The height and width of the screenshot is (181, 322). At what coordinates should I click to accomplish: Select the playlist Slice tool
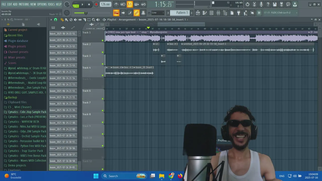coord(85,20)
